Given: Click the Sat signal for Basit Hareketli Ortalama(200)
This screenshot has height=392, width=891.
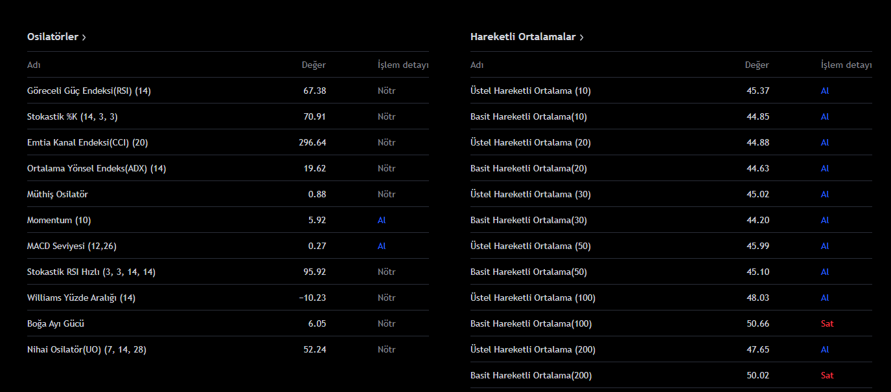Looking at the screenshot, I should pyautogui.click(x=827, y=375).
